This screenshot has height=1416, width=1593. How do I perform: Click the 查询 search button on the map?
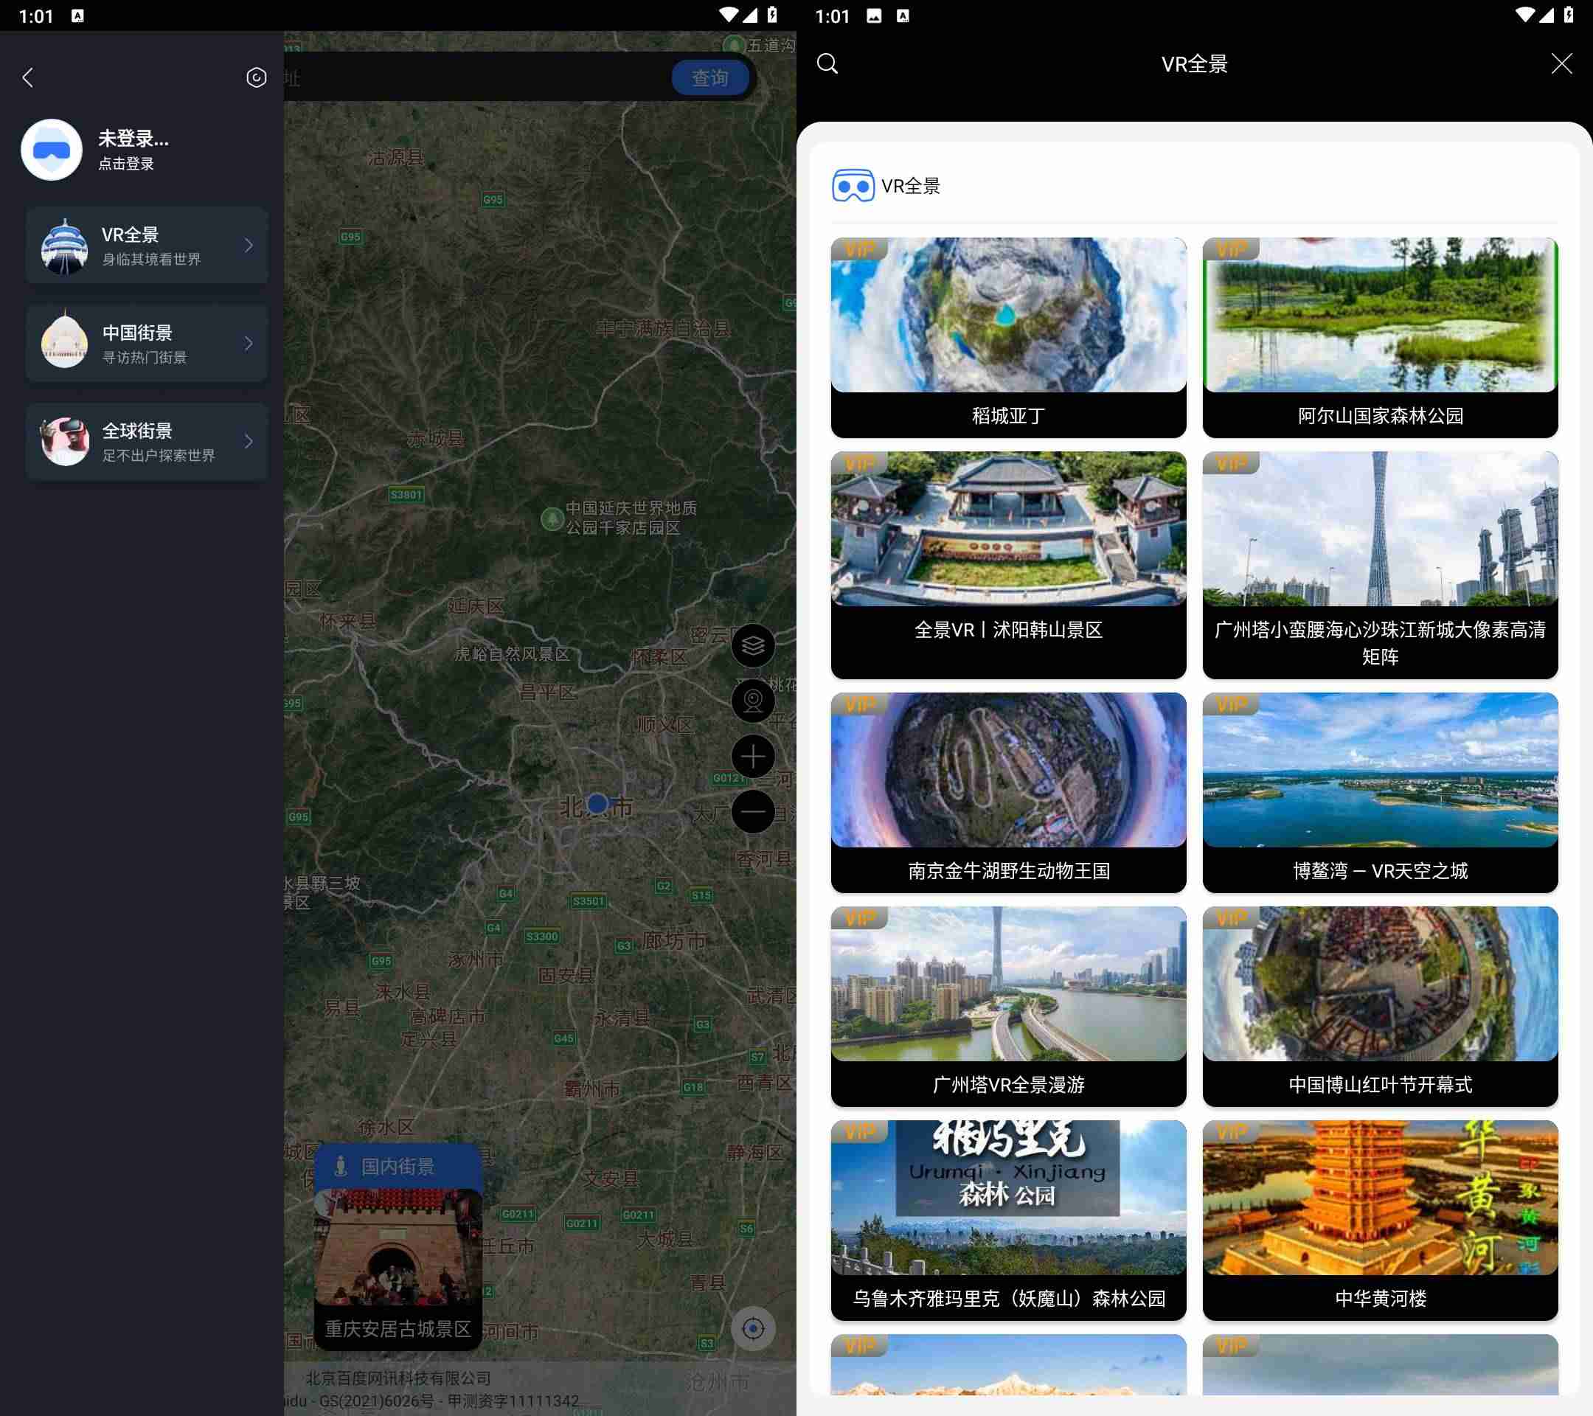tap(710, 78)
